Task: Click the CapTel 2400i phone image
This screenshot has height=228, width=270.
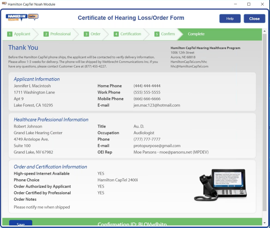Action: [221, 185]
